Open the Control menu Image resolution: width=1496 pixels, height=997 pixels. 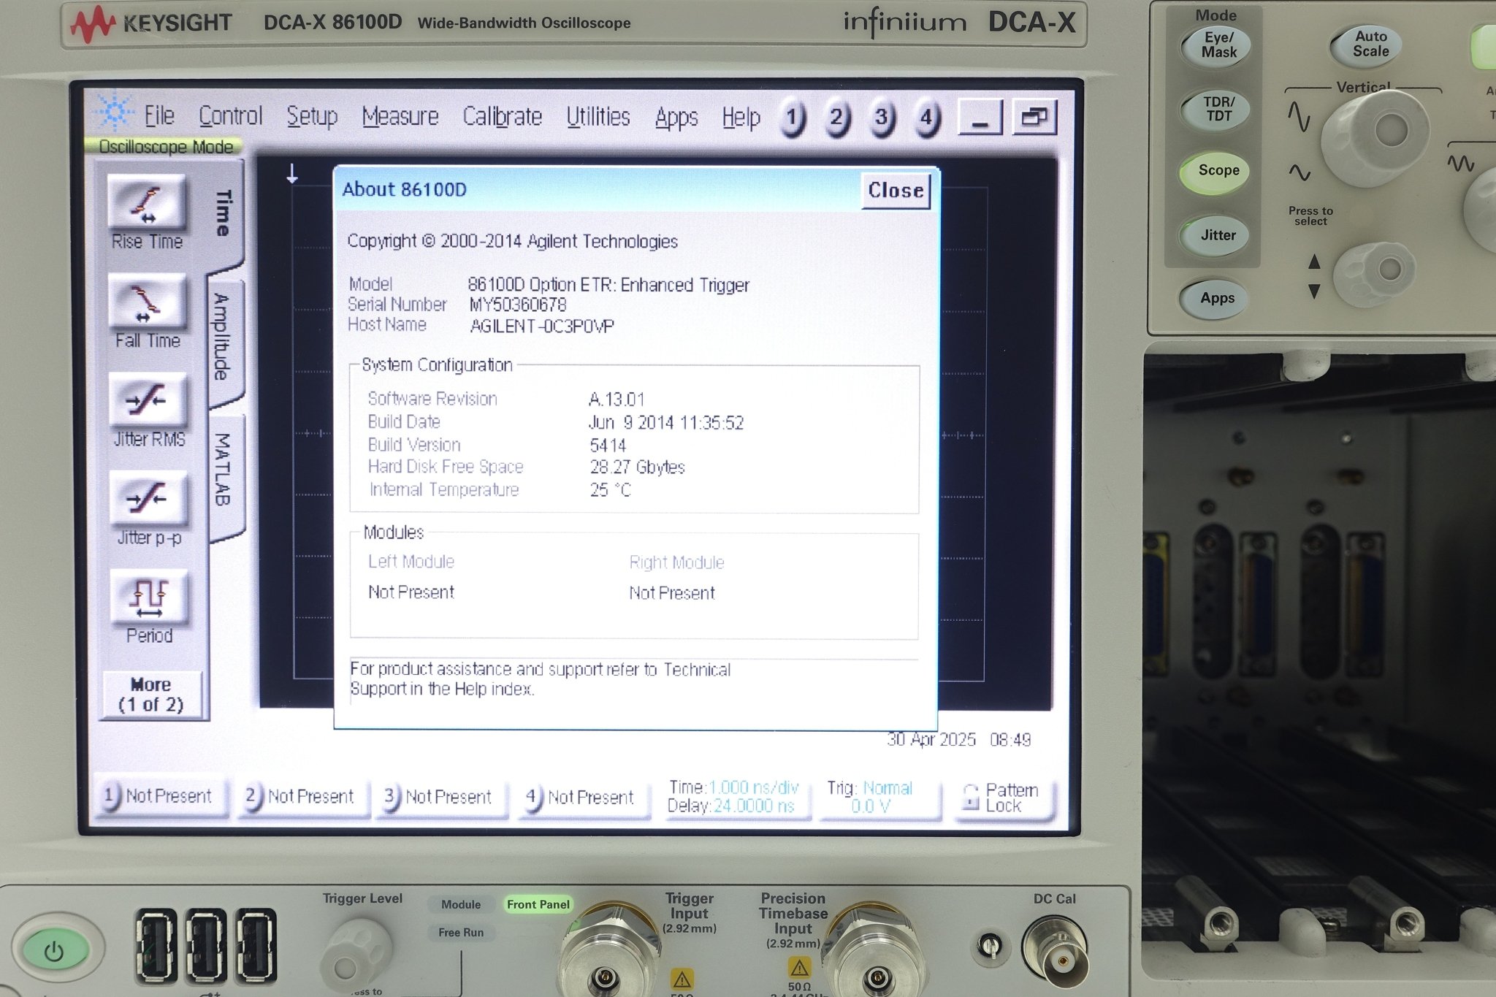[230, 115]
